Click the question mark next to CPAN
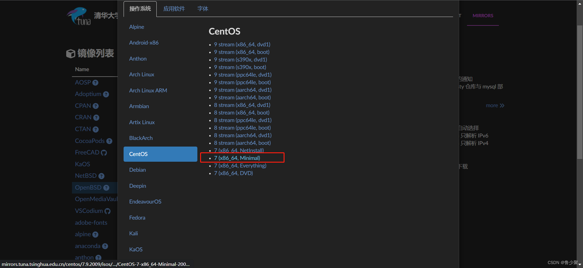Screen dimensions: 583x268 [x=96, y=106]
